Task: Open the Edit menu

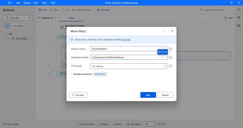Action: (x=18, y=3)
